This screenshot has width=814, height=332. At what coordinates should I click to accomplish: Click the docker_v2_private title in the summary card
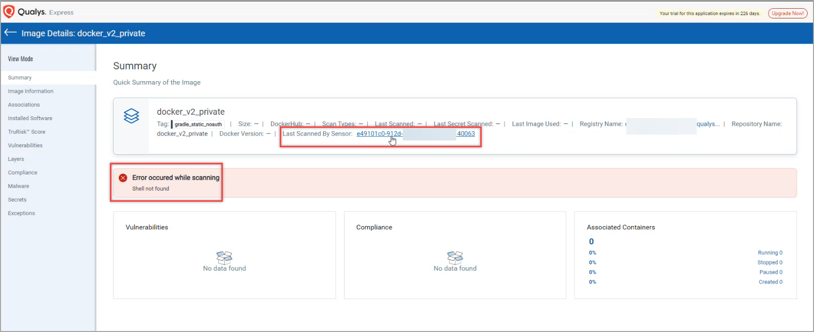click(x=191, y=112)
